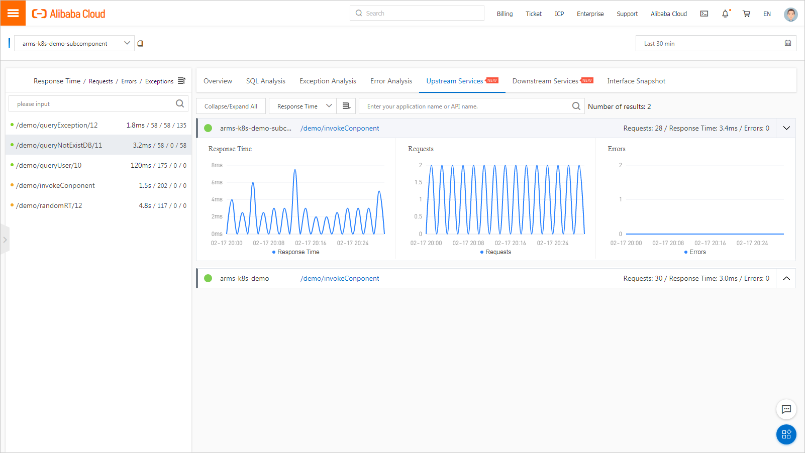Switch to the SQL Analysis tab
The width and height of the screenshot is (805, 453).
265,81
